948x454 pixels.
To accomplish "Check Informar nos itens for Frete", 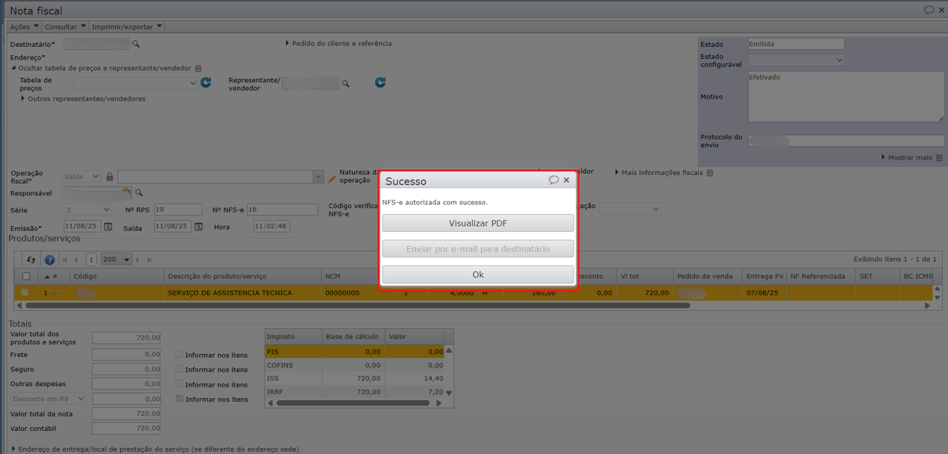I will [x=179, y=355].
